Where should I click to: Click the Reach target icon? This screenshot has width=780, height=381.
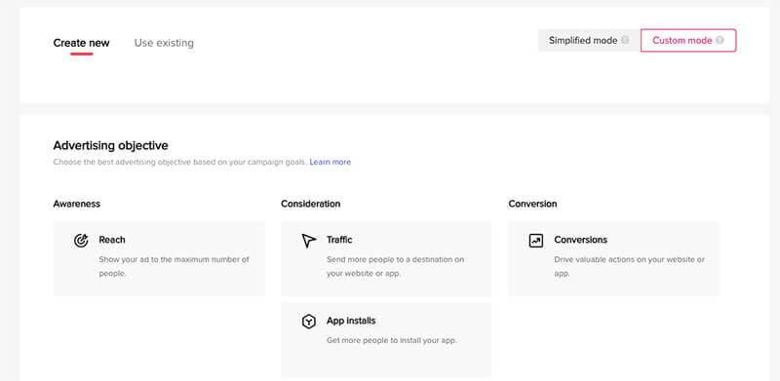click(x=81, y=241)
